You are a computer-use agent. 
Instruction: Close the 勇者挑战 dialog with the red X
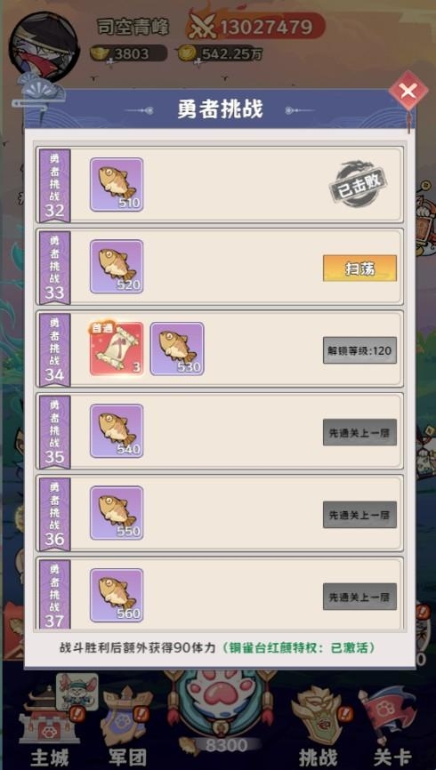(409, 92)
